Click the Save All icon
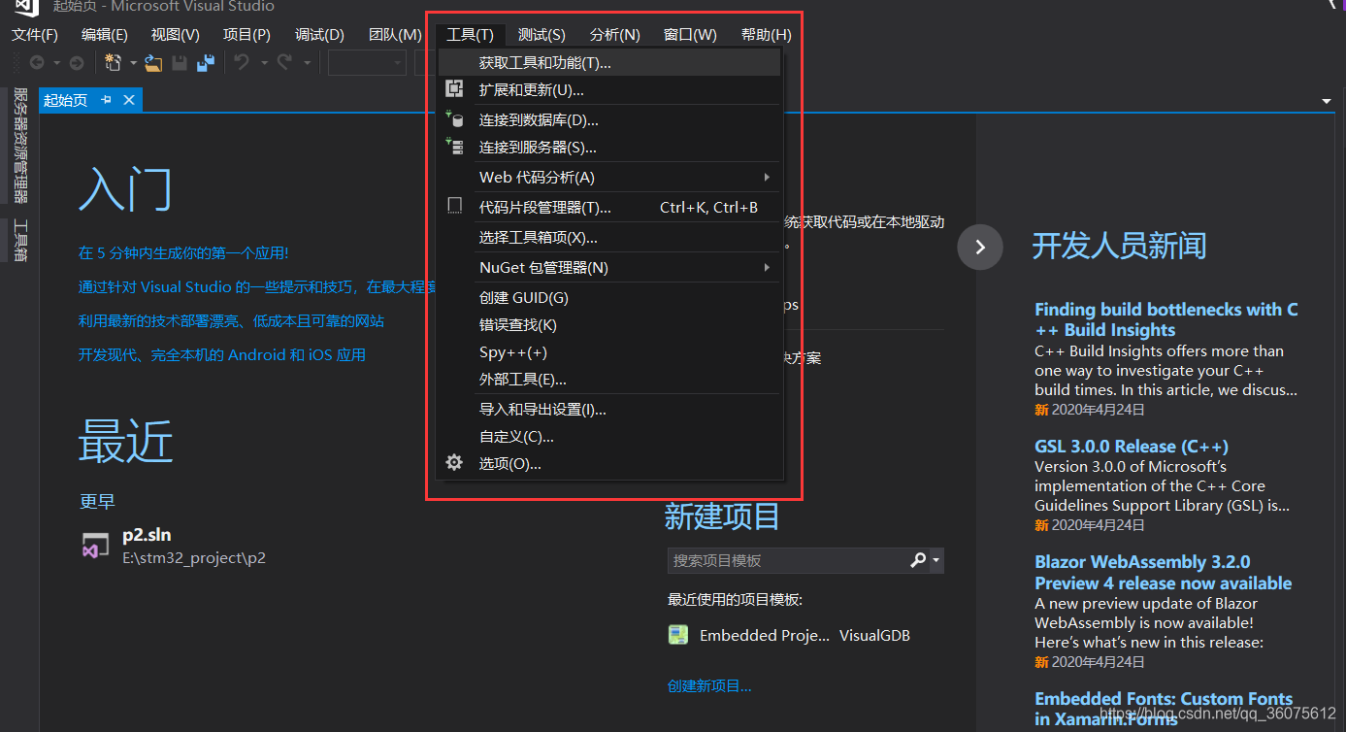 click(205, 63)
